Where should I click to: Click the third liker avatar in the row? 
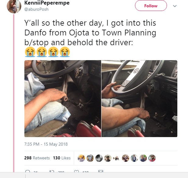pos(98,158)
